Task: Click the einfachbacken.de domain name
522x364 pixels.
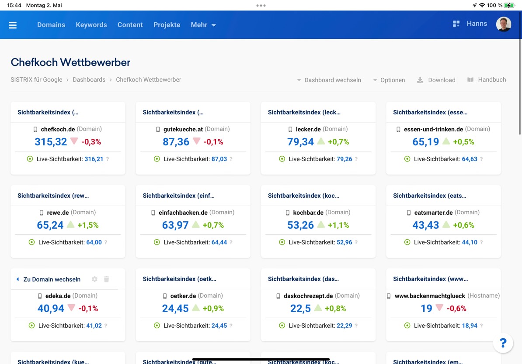Action: click(183, 213)
